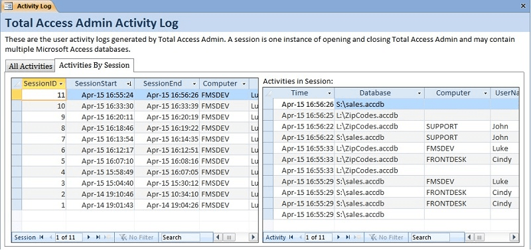Click No Filter button in Session navigator

coord(137,237)
